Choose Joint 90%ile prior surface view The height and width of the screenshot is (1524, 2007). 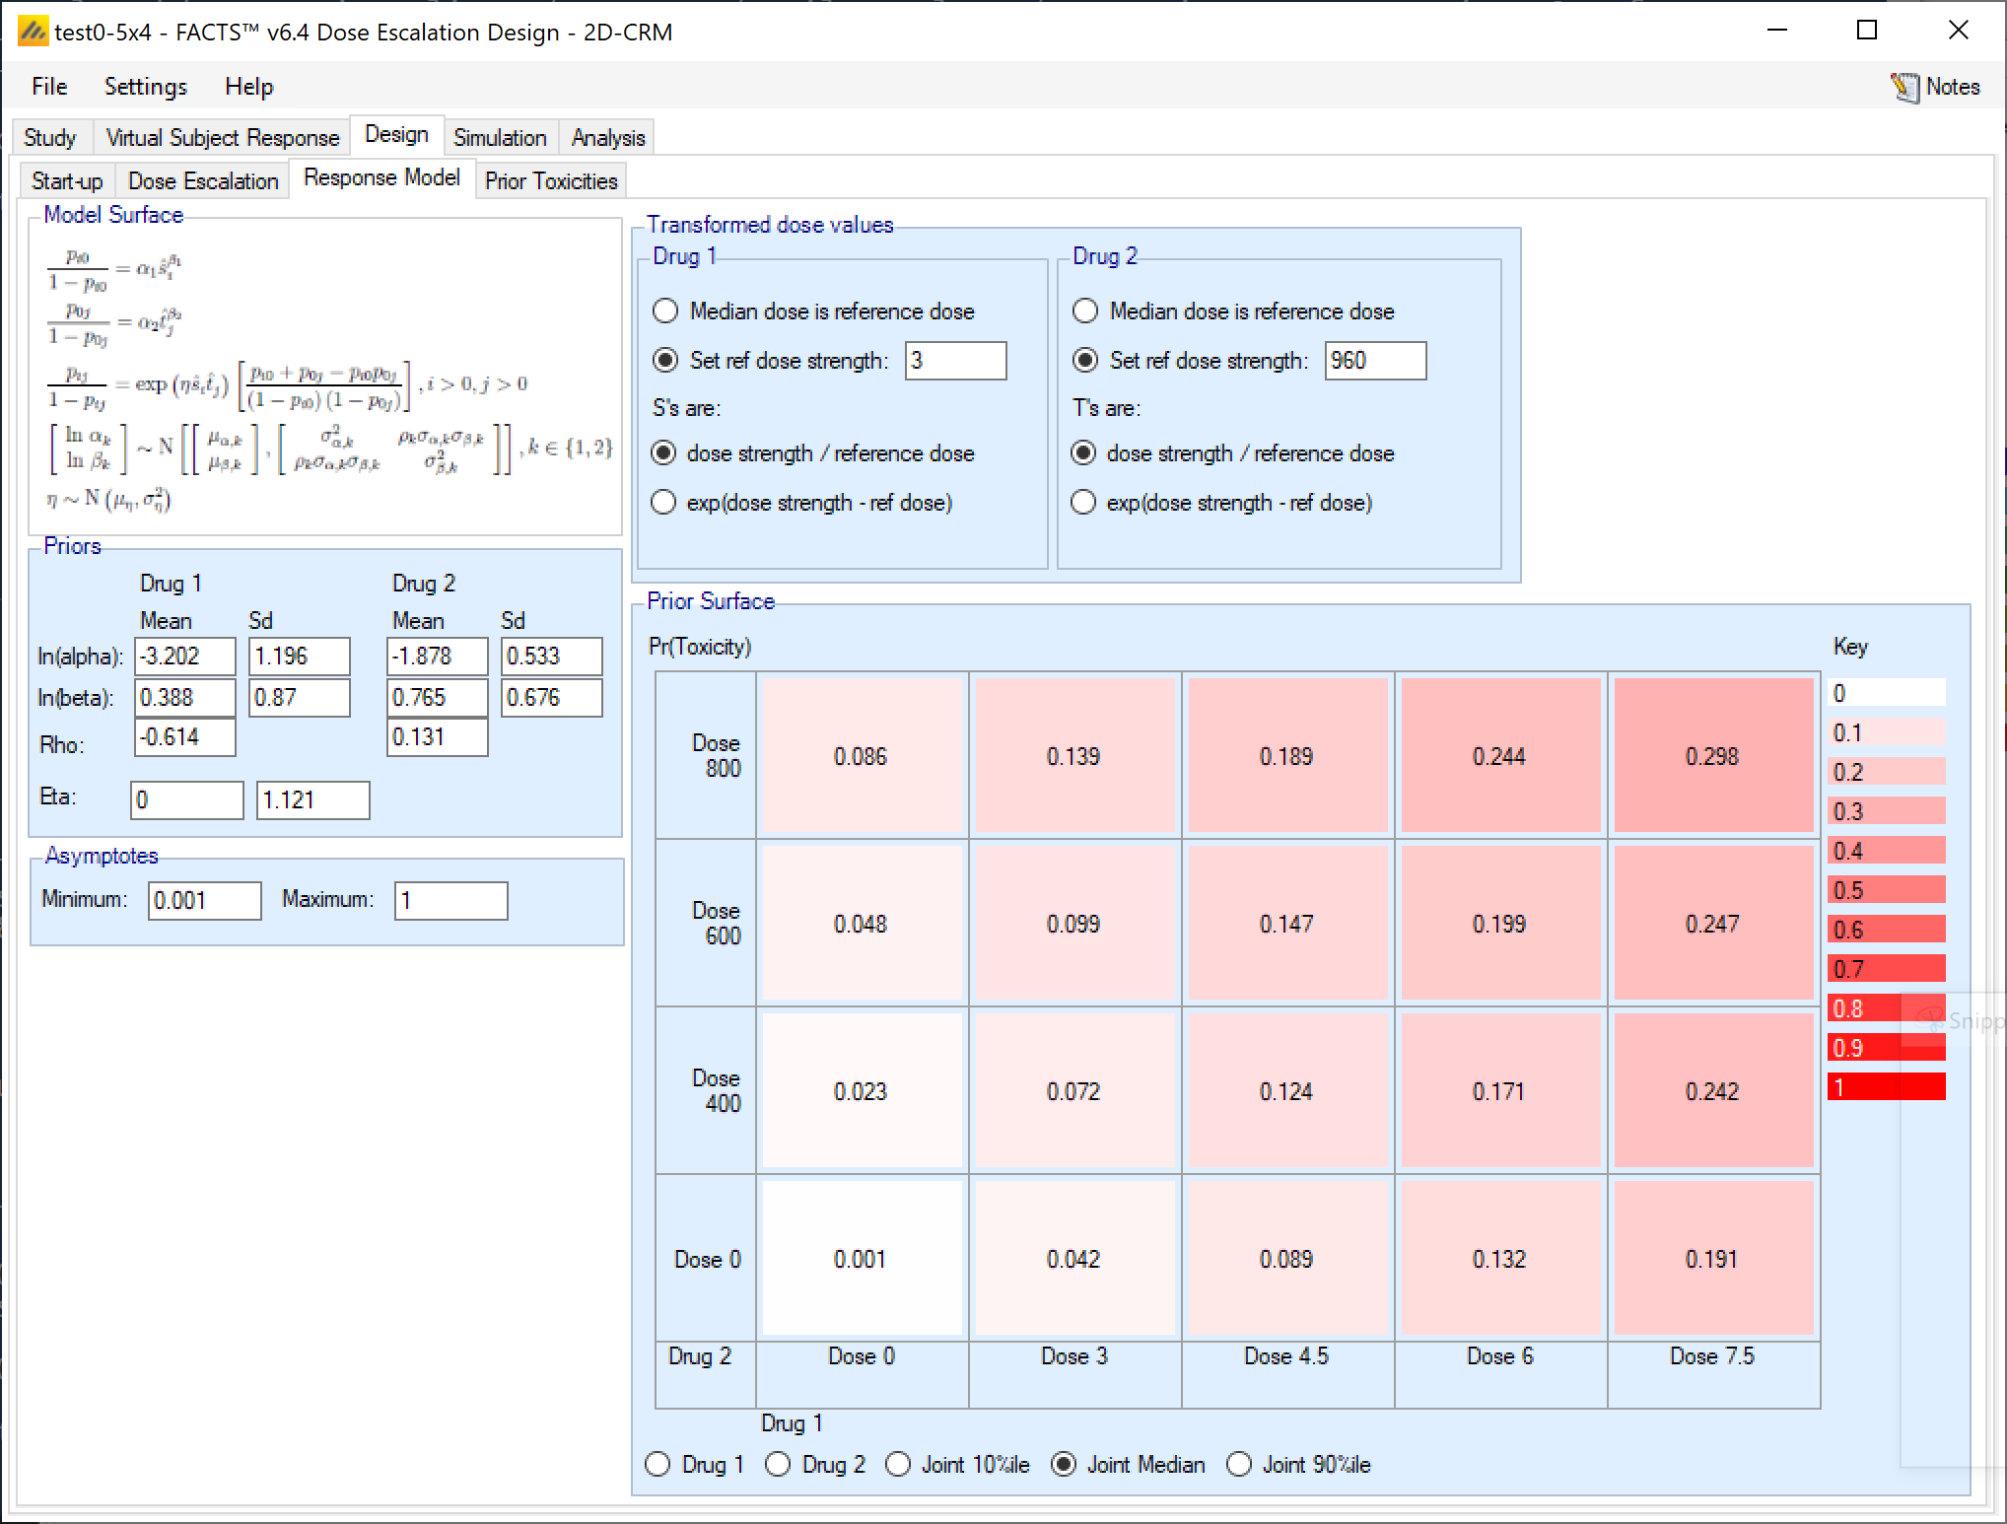1239,1465
